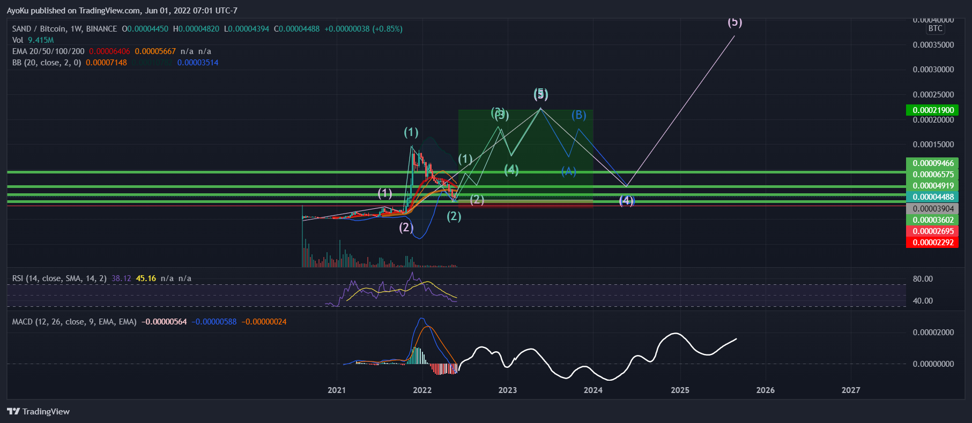
Task: Click the Vol 9.415M indicator legend
Action: tap(33, 40)
